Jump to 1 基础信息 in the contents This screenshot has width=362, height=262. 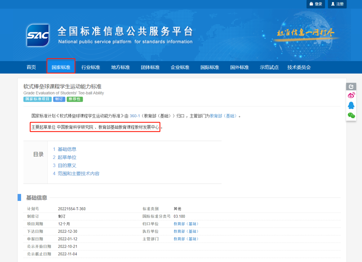(65, 149)
